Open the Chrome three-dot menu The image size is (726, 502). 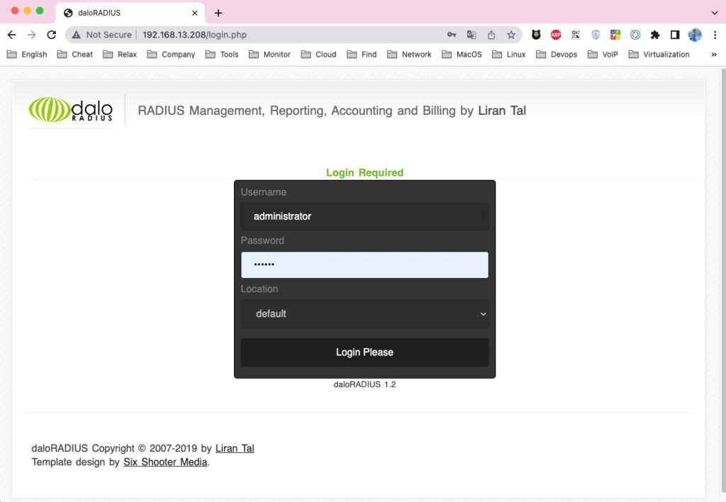715,35
